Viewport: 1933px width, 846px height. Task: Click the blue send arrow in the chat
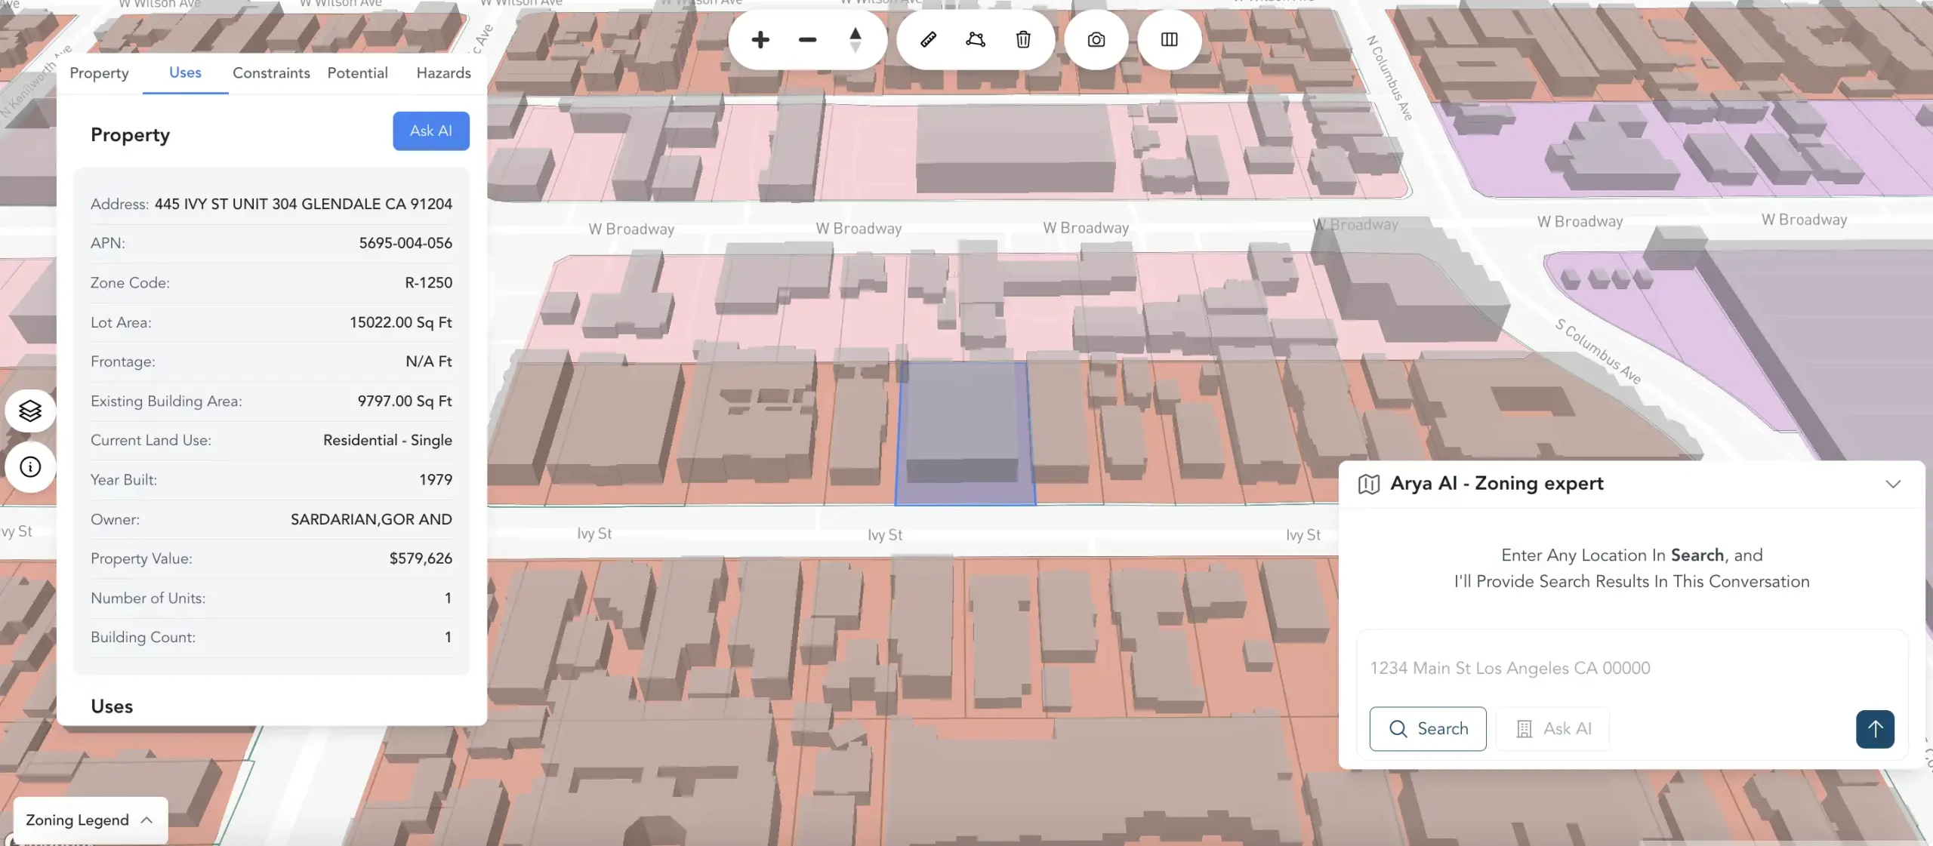pyautogui.click(x=1875, y=729)
